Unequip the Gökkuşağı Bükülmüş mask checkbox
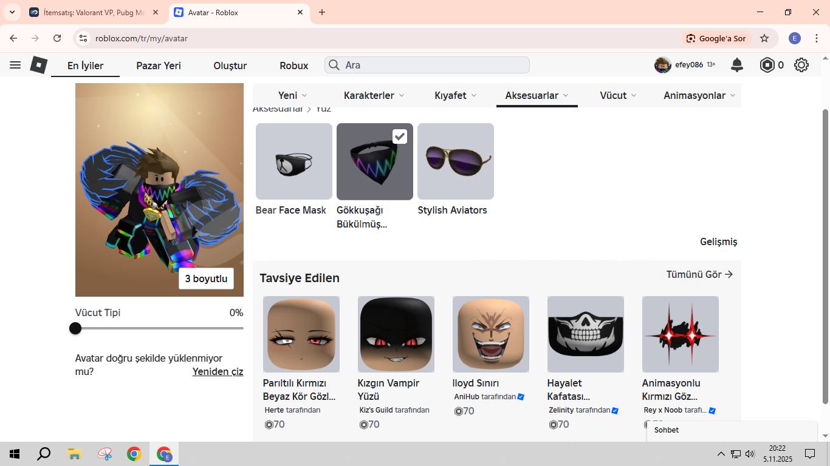Image resolution: width=830 pixels, height=466 pixels. point(399,137)
